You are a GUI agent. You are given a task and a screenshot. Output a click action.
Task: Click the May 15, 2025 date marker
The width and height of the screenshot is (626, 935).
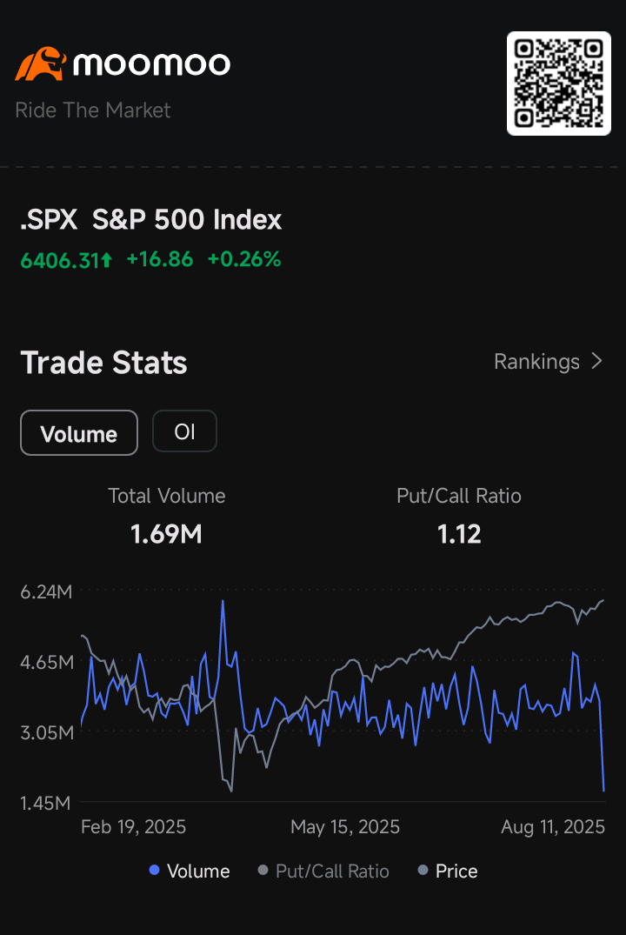coord(345,827)
